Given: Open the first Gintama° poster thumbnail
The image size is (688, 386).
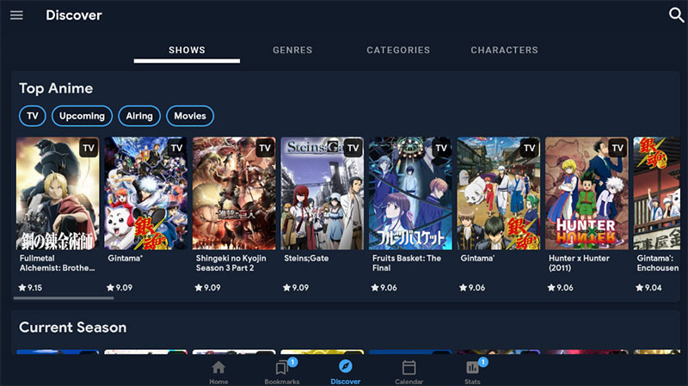Looking at the screenshot, I should click(145, 193).
